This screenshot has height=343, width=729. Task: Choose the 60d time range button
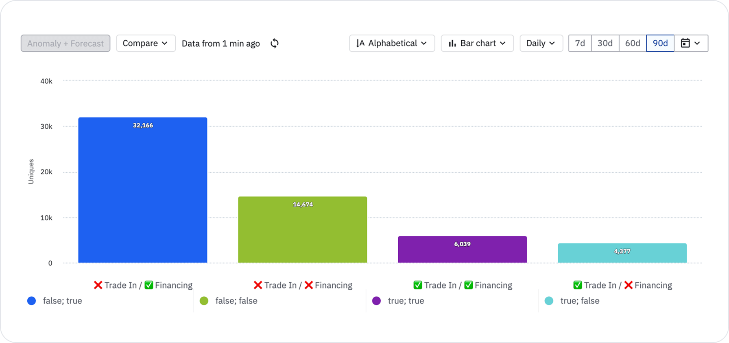tap(633, 43)
